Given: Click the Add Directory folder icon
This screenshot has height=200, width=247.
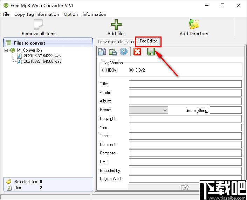Looking at the screenshot, I should (x=194, y=25).
